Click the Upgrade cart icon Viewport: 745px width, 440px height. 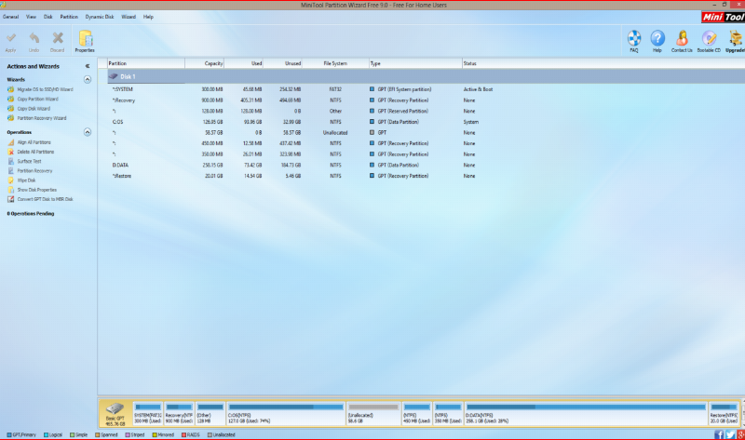click(x=736, y=39)
